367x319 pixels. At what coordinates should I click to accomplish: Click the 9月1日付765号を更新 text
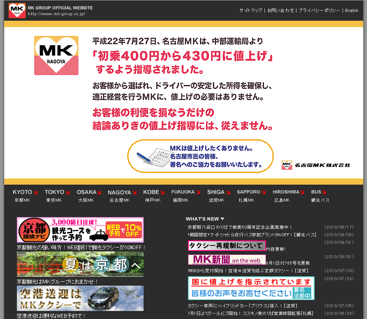(x=288, y=263)
